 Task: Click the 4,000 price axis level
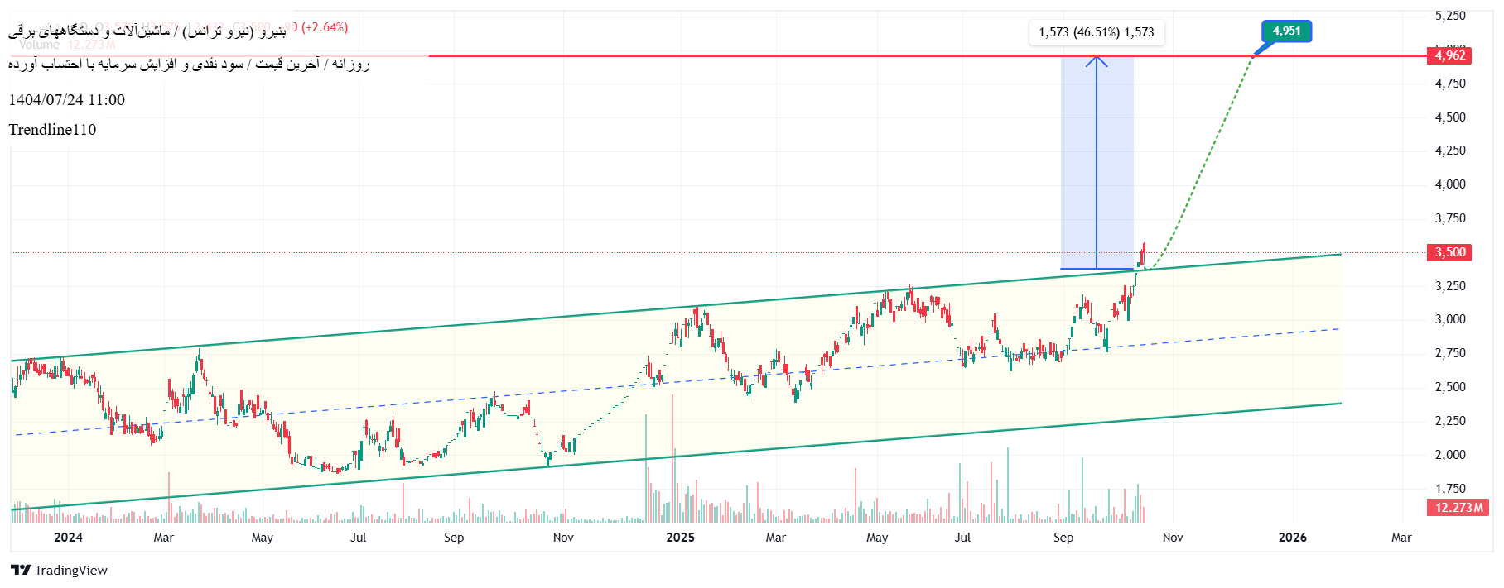point(1449,184)
